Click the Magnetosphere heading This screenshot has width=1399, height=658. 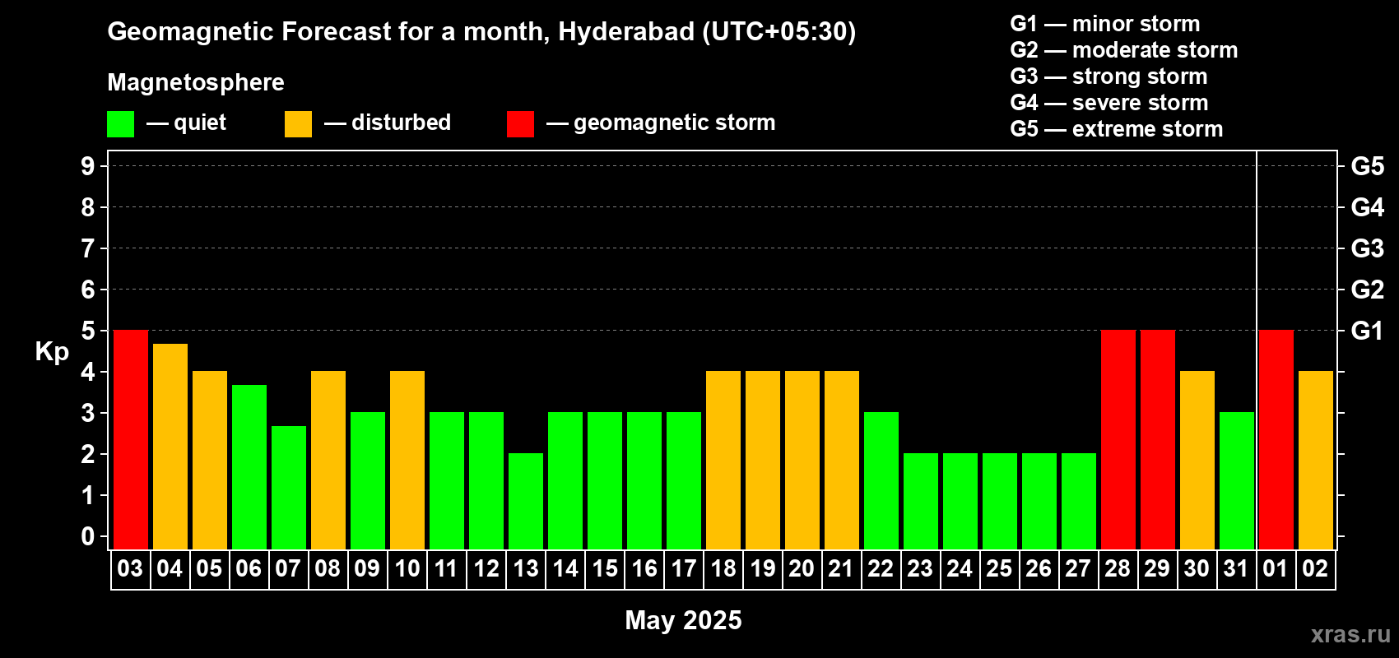196,82
